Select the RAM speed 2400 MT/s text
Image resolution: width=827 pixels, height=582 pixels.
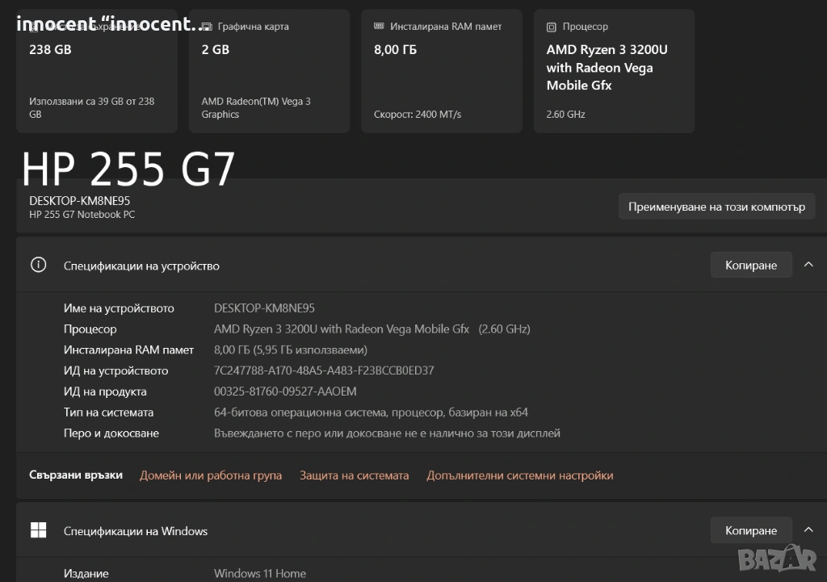pos(418,115)
